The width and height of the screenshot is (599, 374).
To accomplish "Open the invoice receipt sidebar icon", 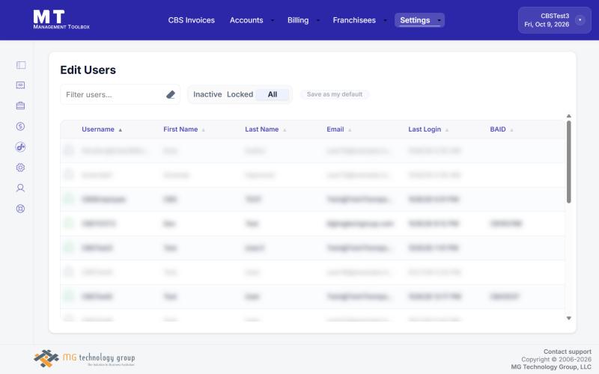I will pos(21,85).
